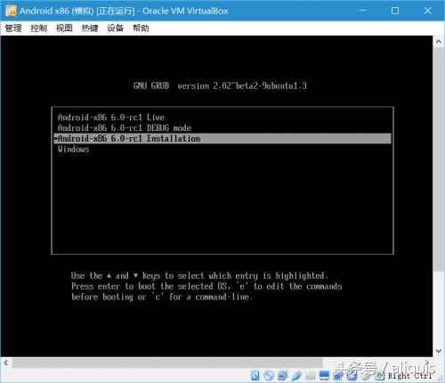Click the horizontal scrollbar thumb
Screen dimensions: 445x383
click(167, 363)
